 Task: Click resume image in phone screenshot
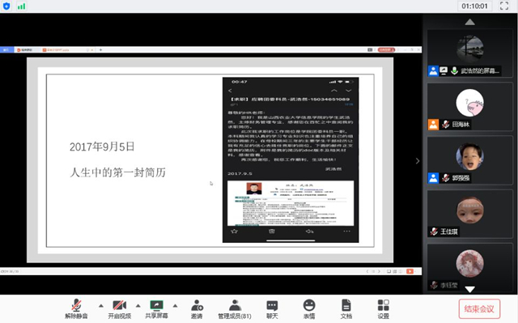[291, 203]
